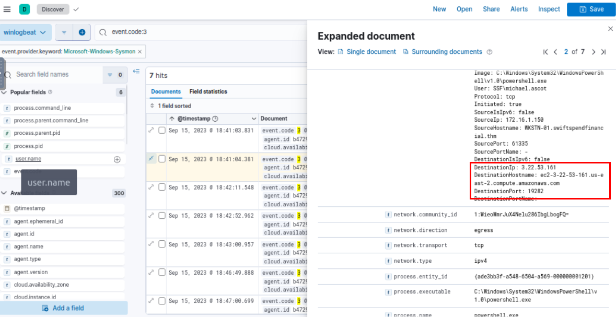Jump to last document icon
This screenshot has width=616, height=317.
tap(603, 52)
